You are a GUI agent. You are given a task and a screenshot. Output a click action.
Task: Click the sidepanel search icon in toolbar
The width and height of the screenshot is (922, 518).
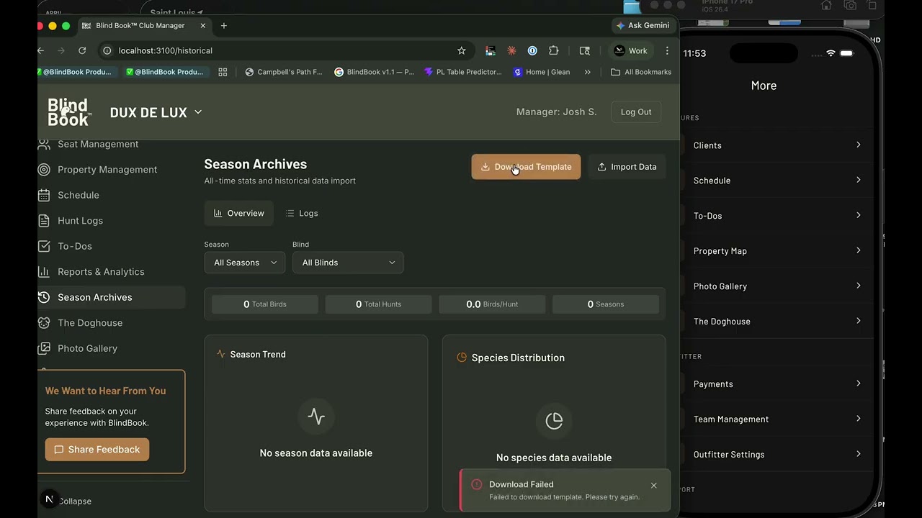584,50
